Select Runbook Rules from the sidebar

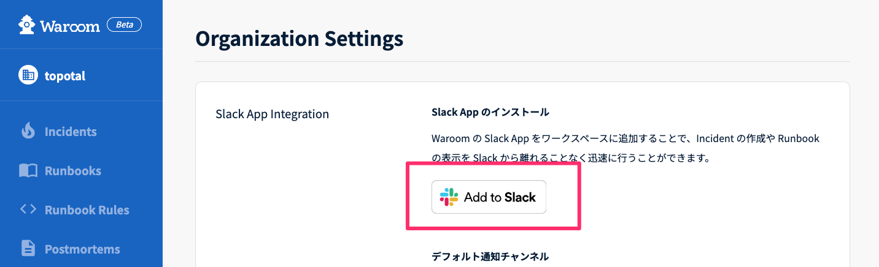(87, 210)
